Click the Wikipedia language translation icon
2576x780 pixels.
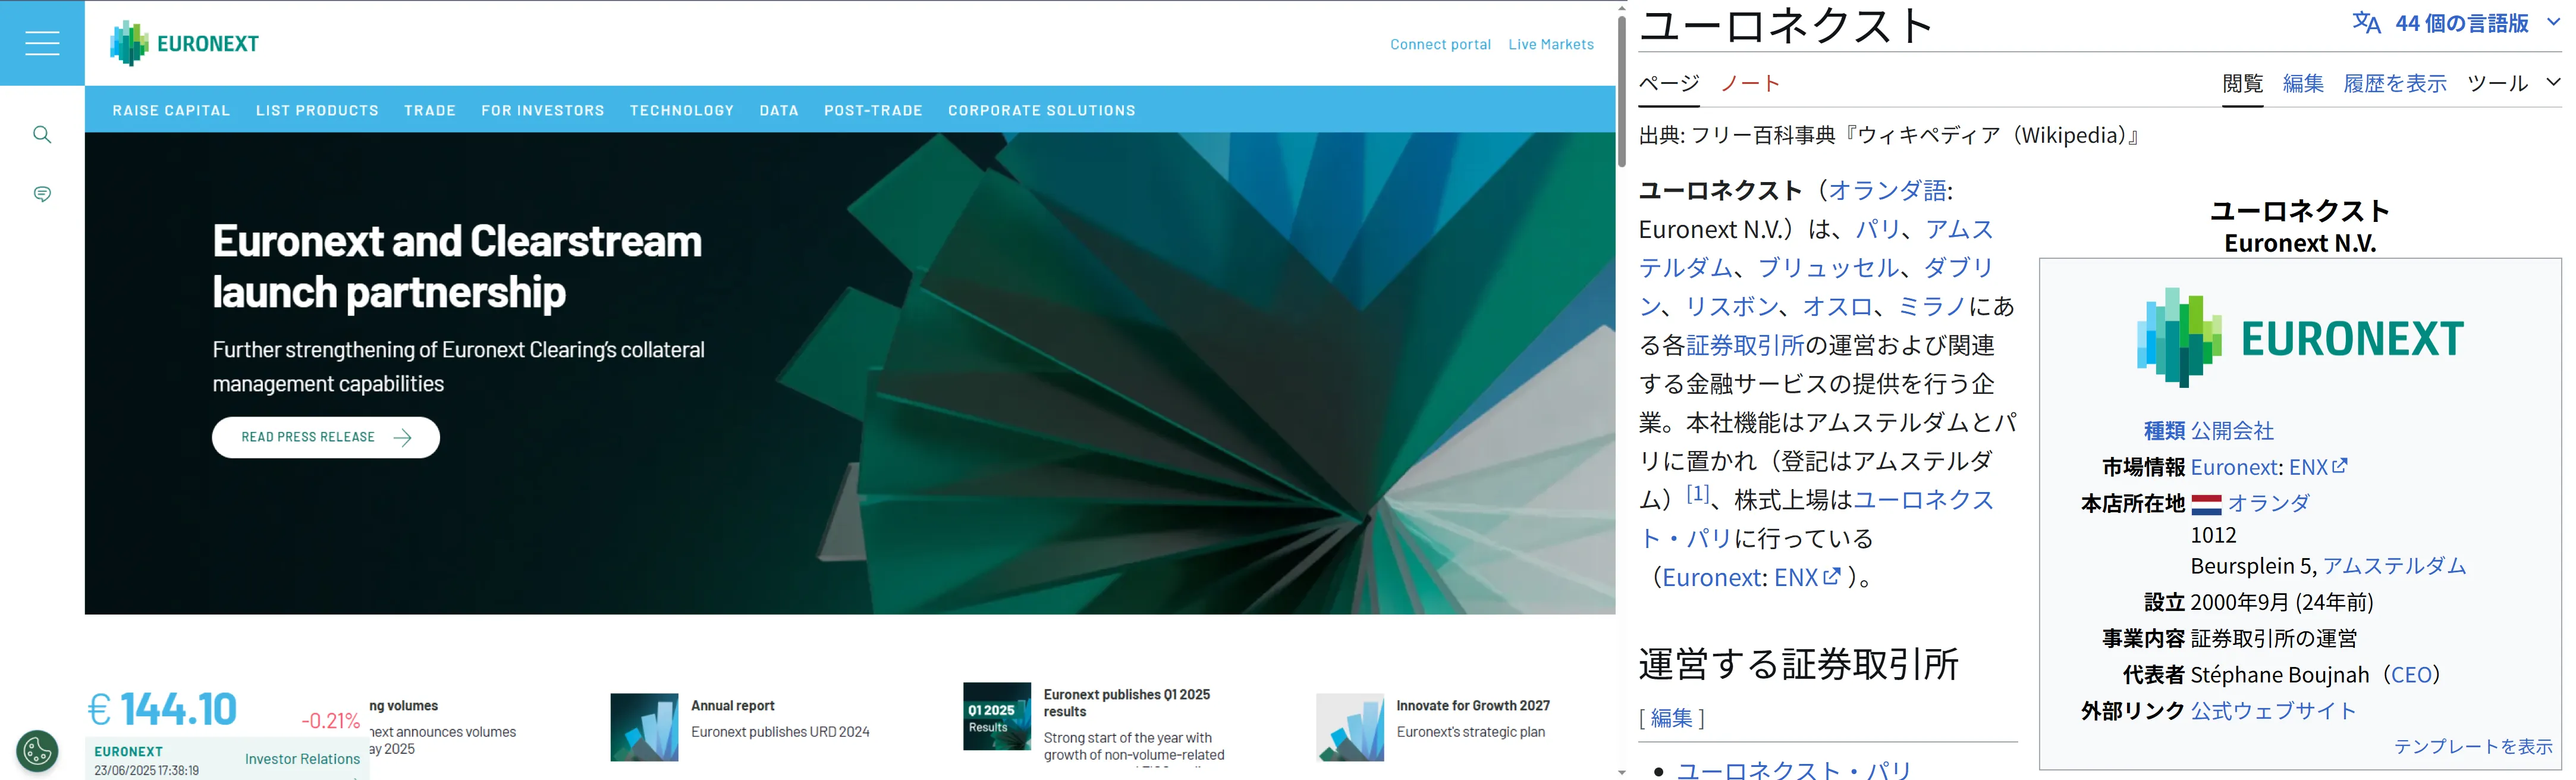pos(2366,23)
